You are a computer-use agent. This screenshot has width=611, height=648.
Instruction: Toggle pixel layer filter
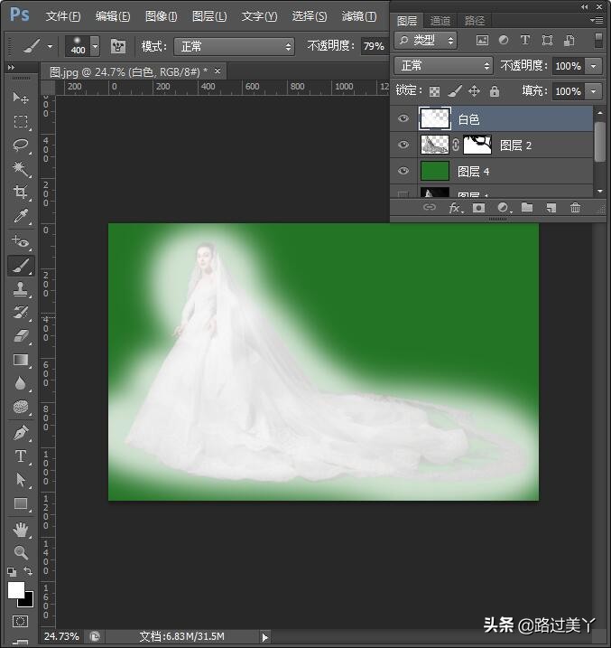482,40
